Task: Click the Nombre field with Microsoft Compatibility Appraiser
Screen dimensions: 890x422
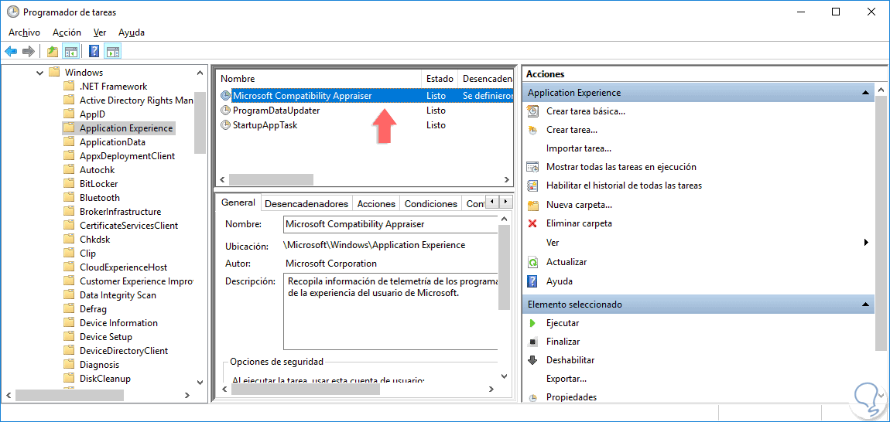Action: click(391, 224)
